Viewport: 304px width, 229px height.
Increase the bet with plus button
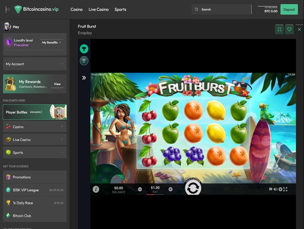tap(170, 189)
